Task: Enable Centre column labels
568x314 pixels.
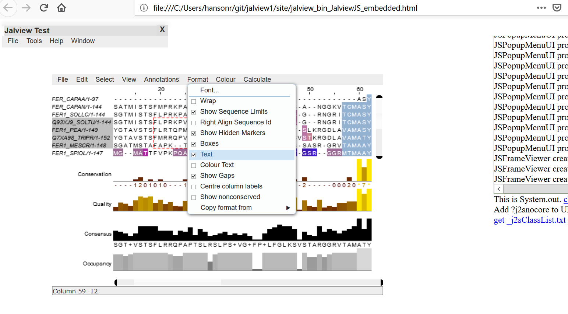Action: pos(194,187)
